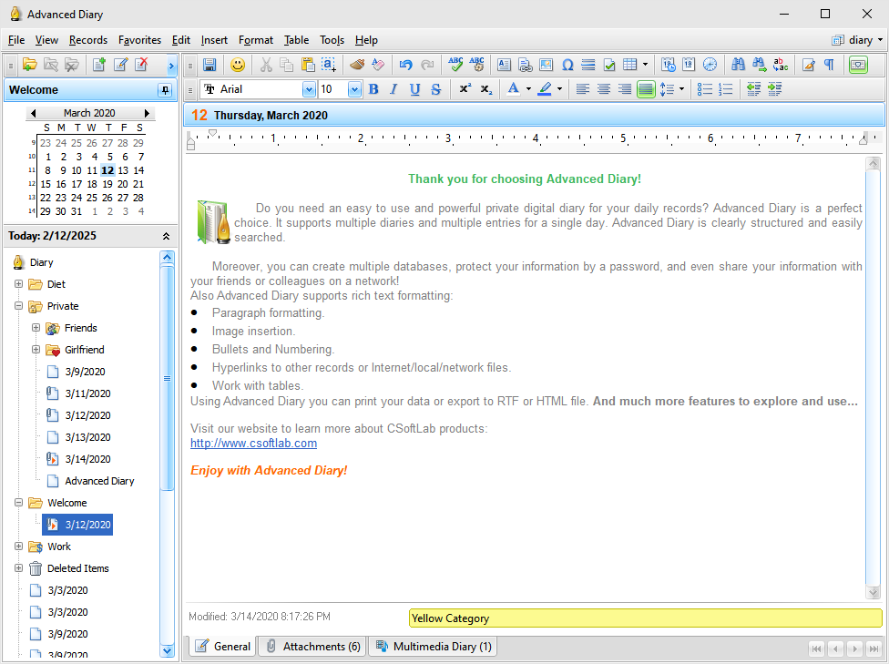Screen dimensions: 889x664
Task: Go to next month in calendar
Action: coord(148,114)
